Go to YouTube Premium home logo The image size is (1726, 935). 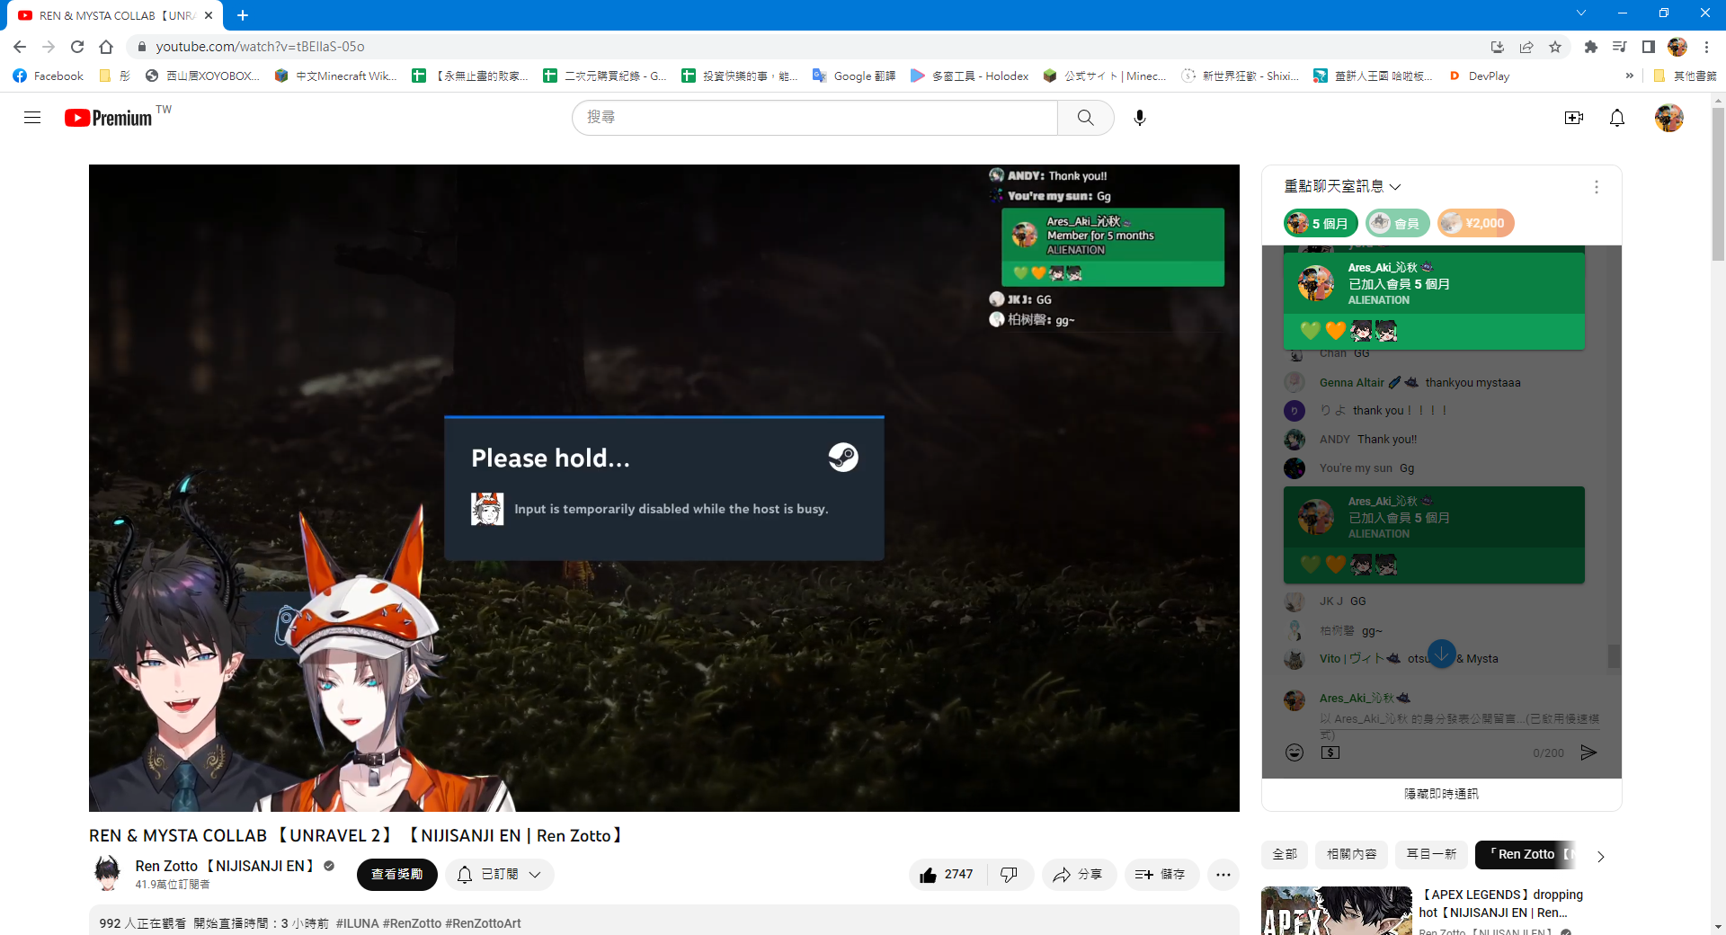[109, 118]
